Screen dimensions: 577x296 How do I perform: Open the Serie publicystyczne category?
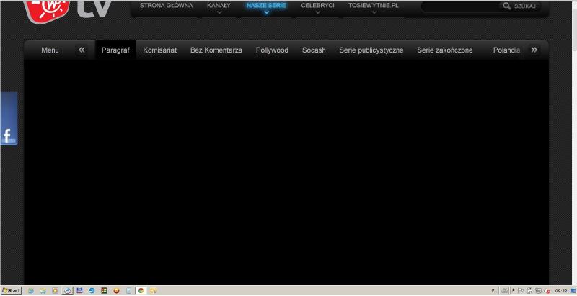(x=371, y=50)
